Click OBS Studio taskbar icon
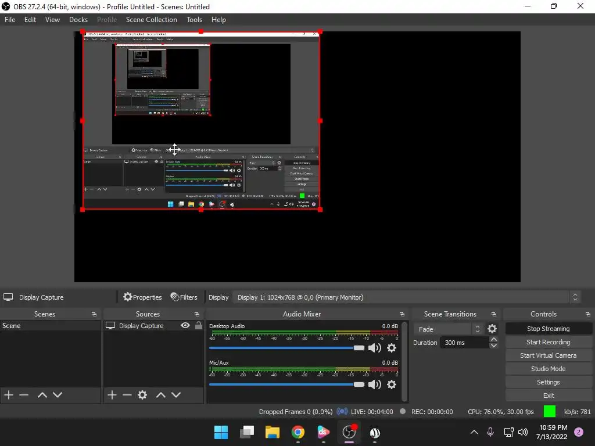 tap(349, 432)
